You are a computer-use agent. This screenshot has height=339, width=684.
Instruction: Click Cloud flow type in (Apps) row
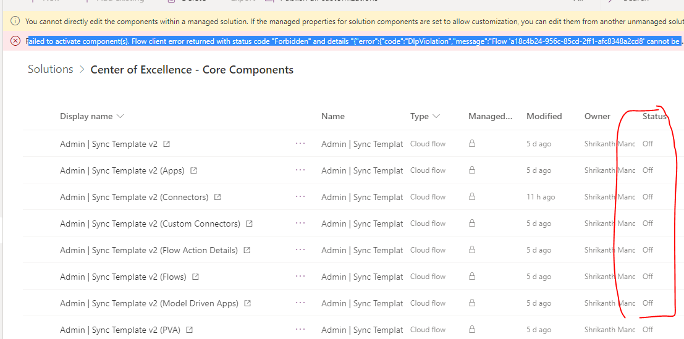pos(428,170)
